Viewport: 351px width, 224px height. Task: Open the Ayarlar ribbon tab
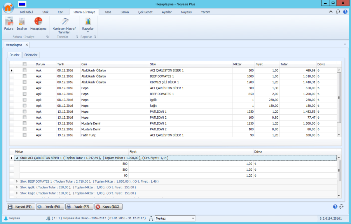point(167,12)
